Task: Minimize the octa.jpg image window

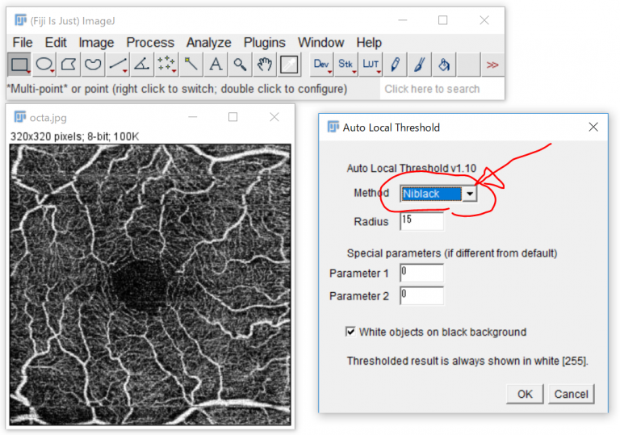Action: (x=193, y=117)
